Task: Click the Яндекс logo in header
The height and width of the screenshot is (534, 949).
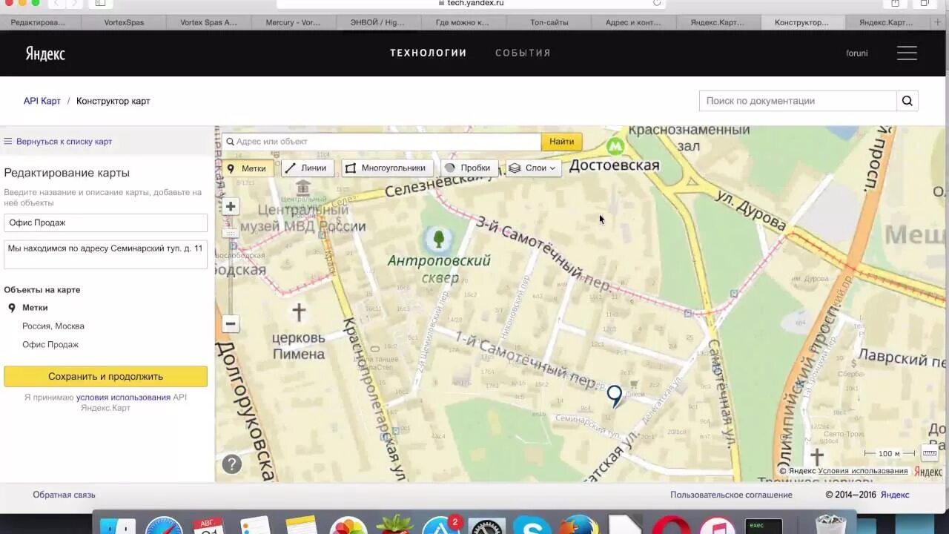Action: tap(45, 53)
